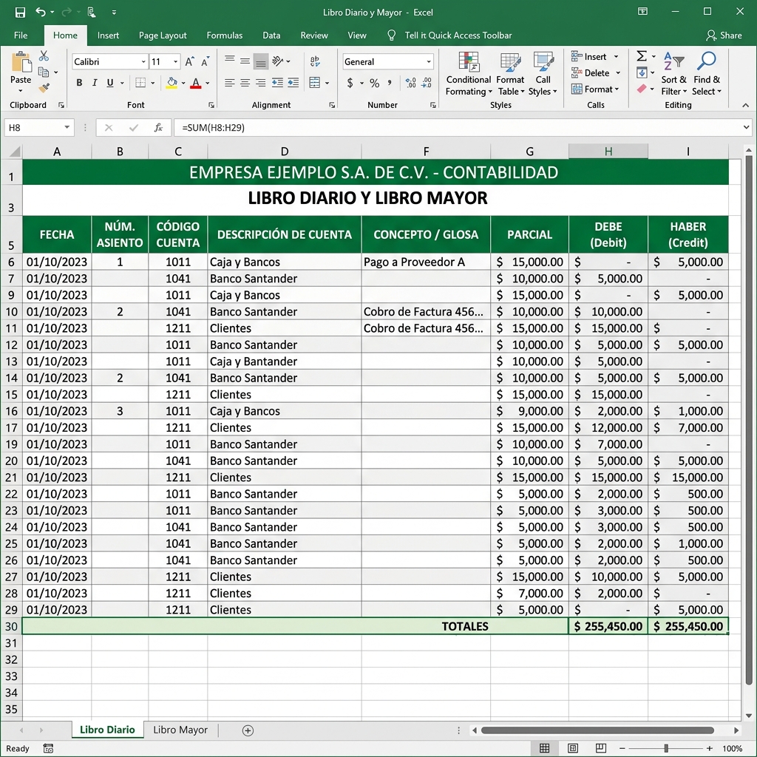Open the General number format dropdown

click(x=429, y=62)
